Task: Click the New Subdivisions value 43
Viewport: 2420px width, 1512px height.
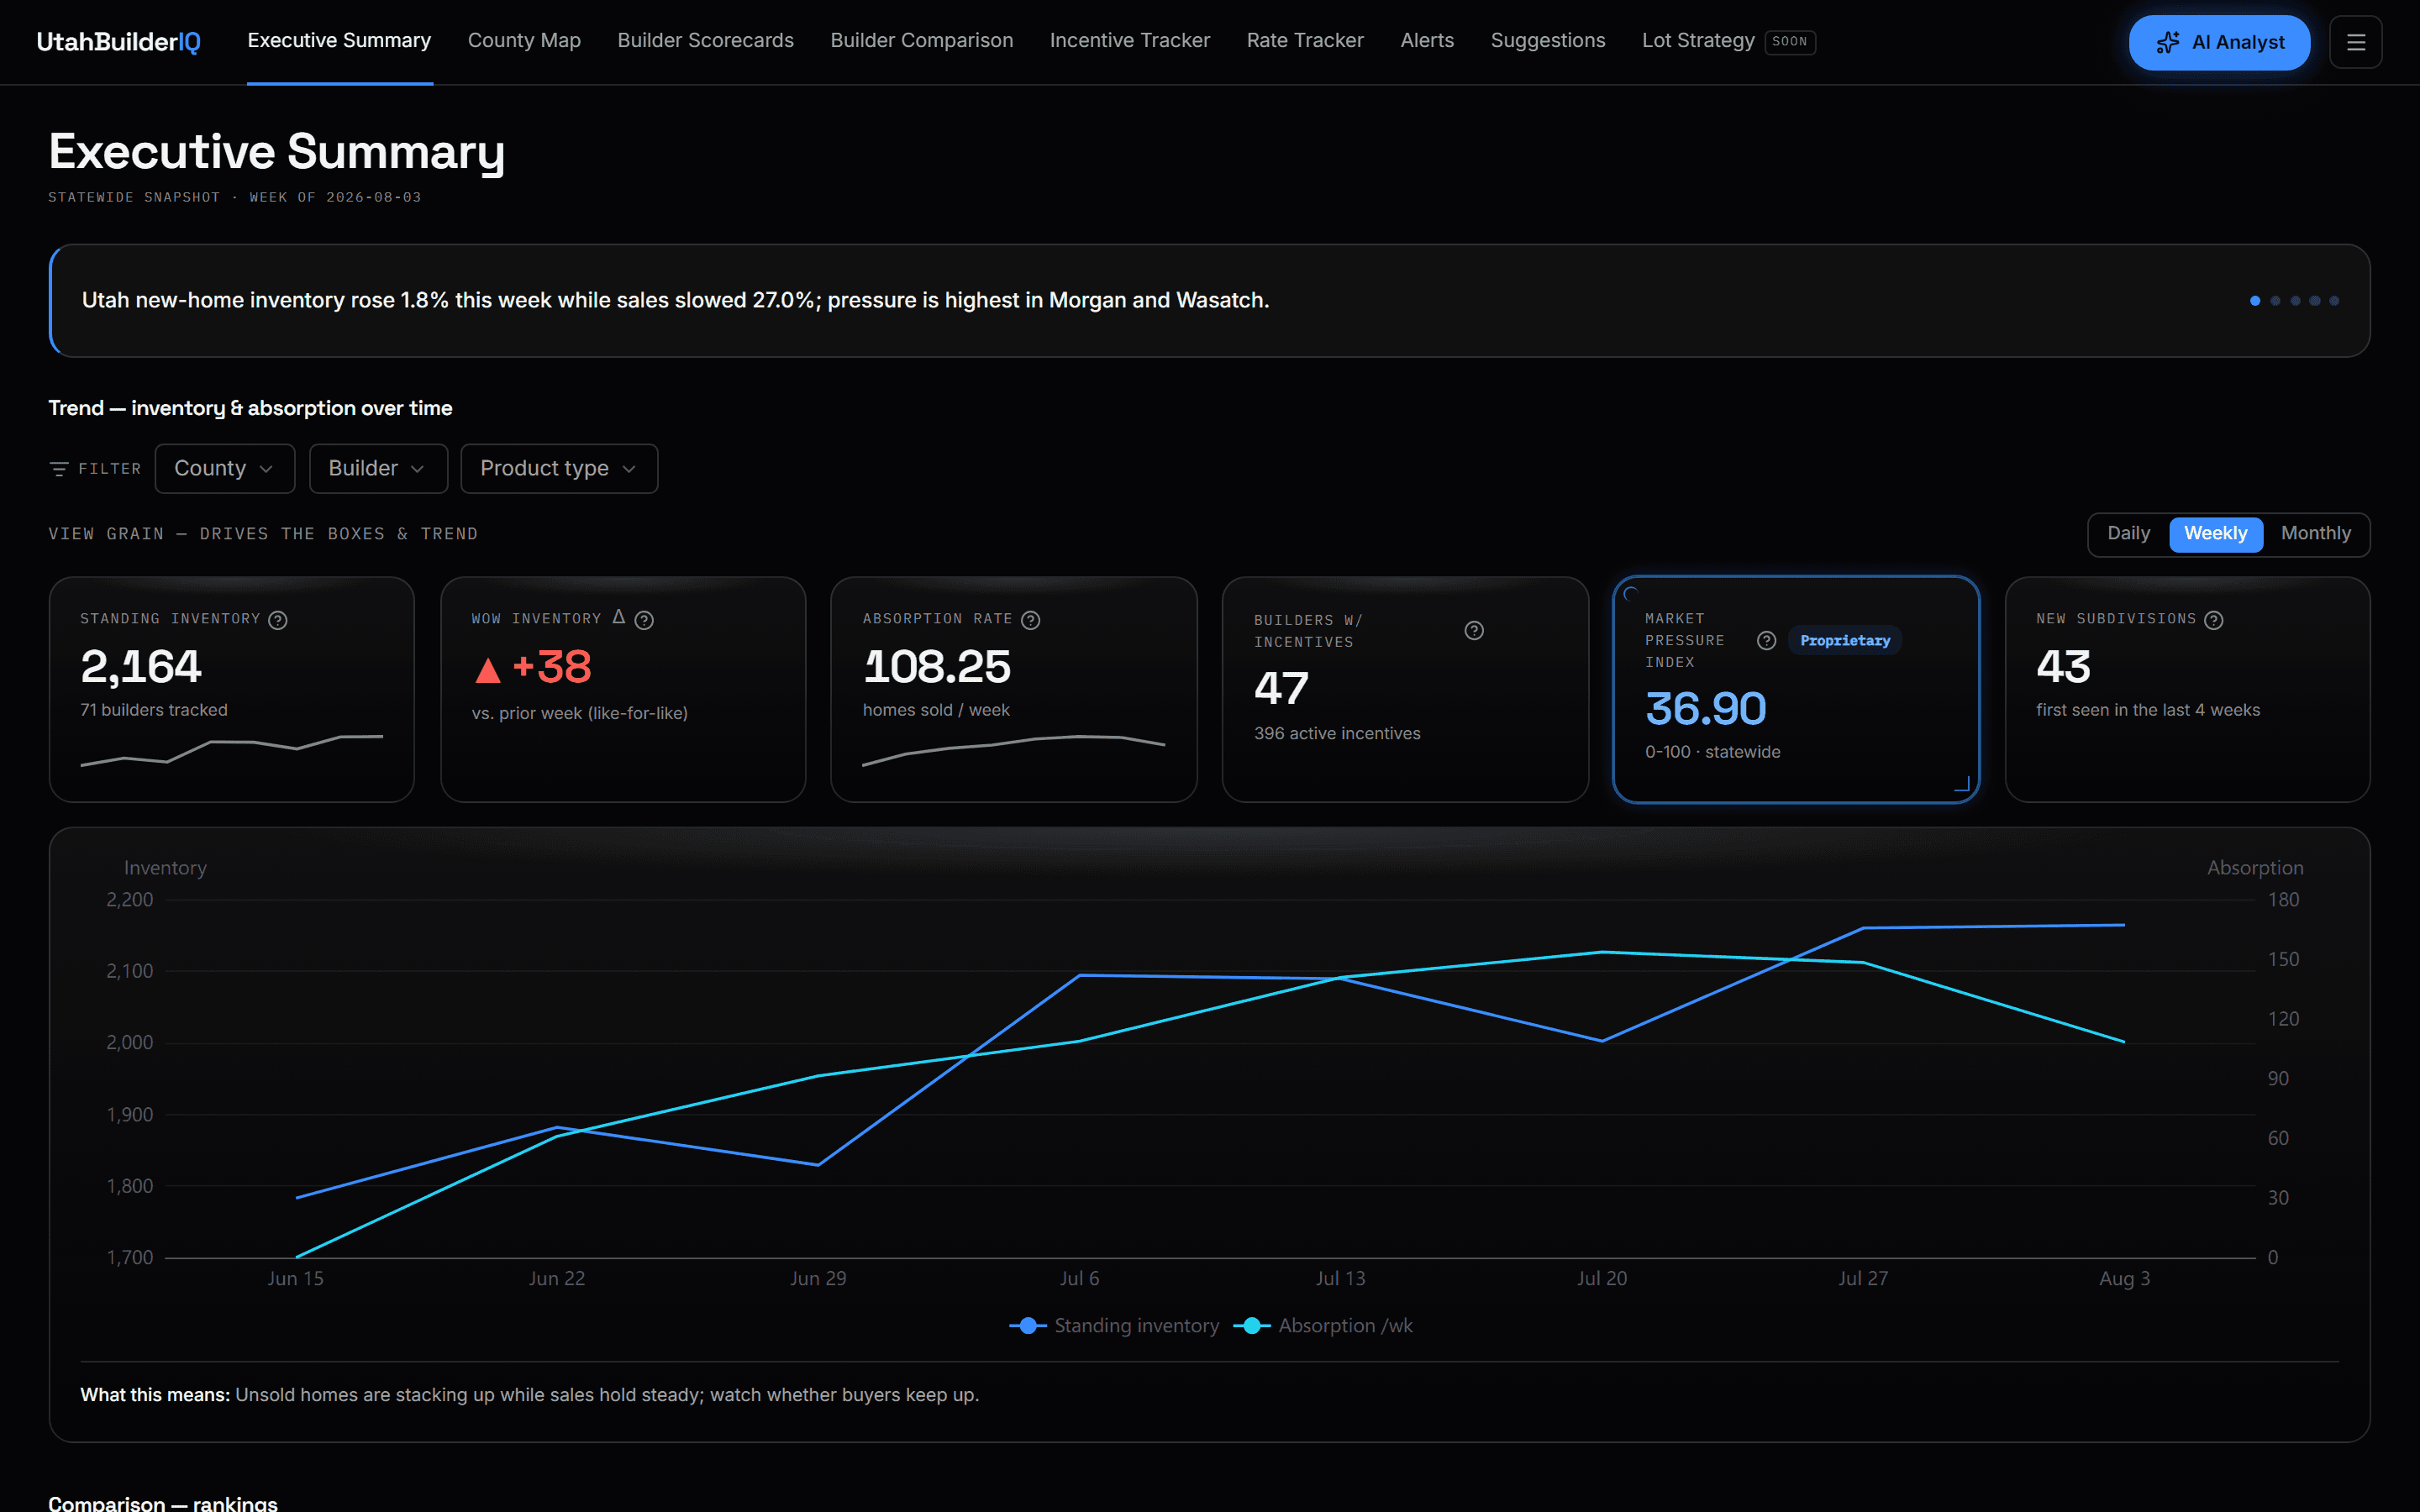Action: 2062,667
